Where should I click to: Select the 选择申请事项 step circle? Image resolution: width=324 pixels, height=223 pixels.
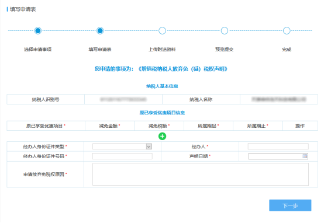pos(38,30)
